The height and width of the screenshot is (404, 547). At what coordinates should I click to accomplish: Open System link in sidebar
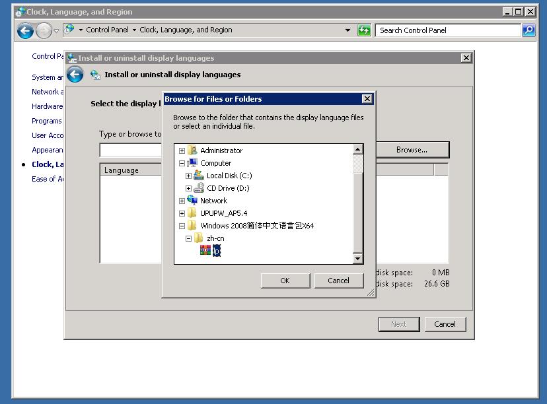click(x=48, y=77)
